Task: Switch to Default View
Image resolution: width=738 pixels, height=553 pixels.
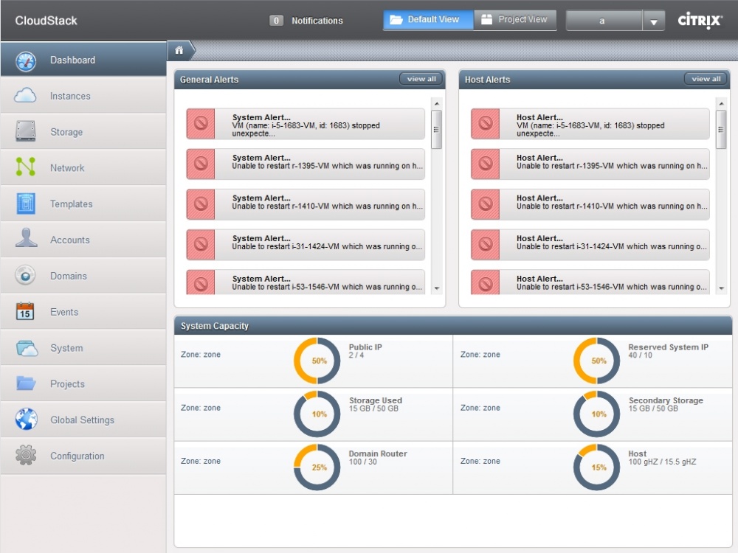Action: pyautogui.click(x=428, y=20)
